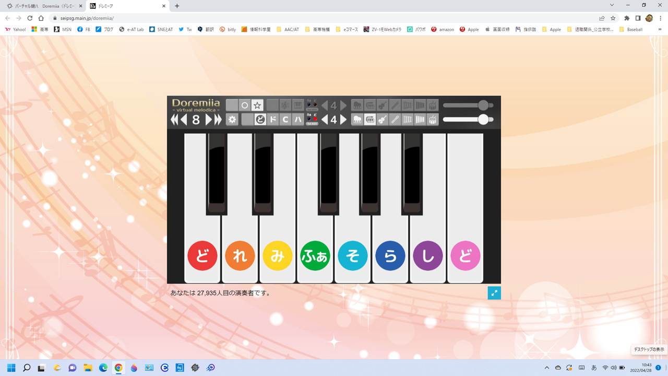
Task: Choose piano instrument in top row
Action: pyautogui.click(x=357, y=105)
